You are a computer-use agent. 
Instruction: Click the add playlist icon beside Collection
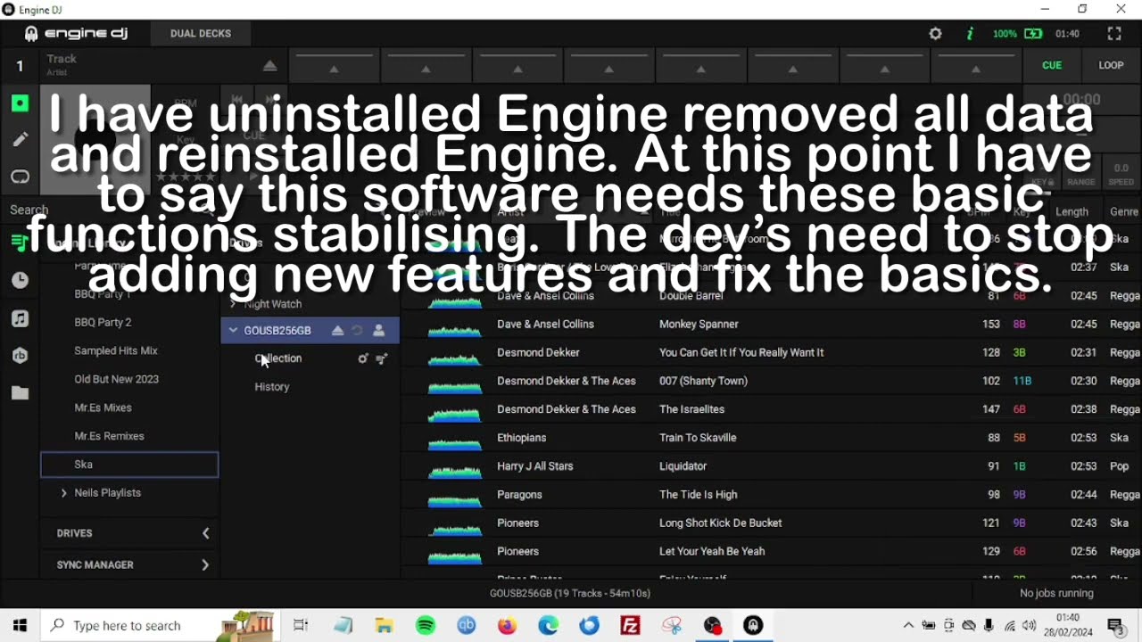(382, 358)
